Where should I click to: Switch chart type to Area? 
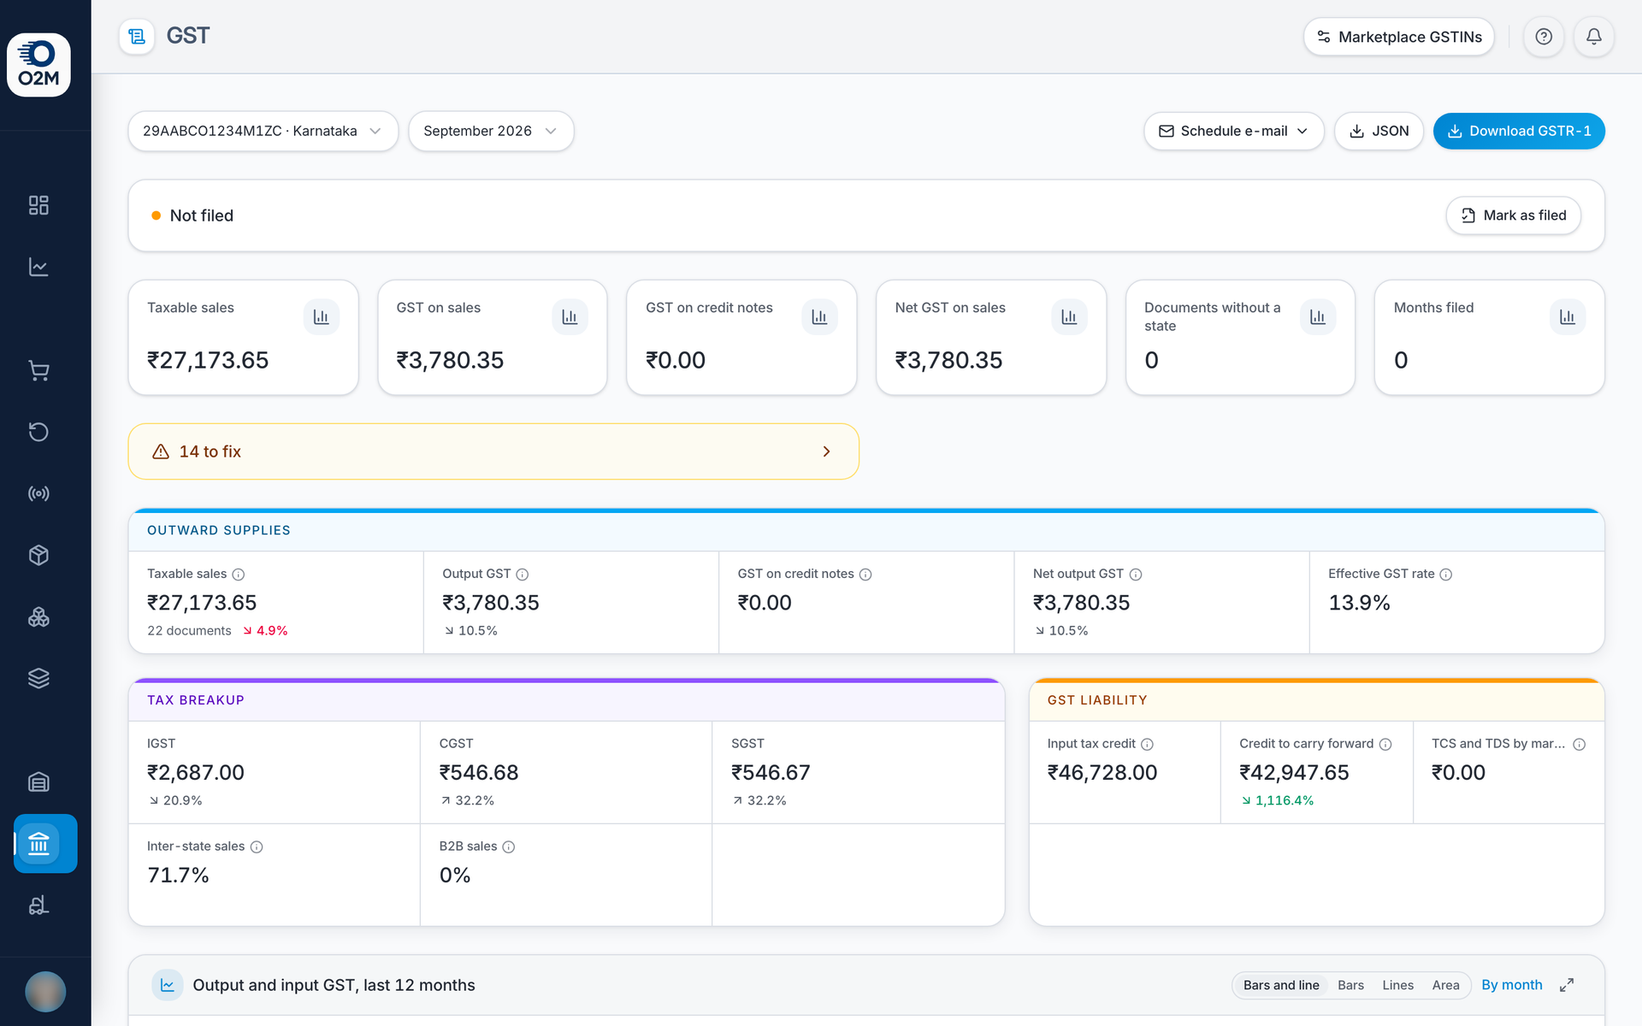coord(1445,985)
